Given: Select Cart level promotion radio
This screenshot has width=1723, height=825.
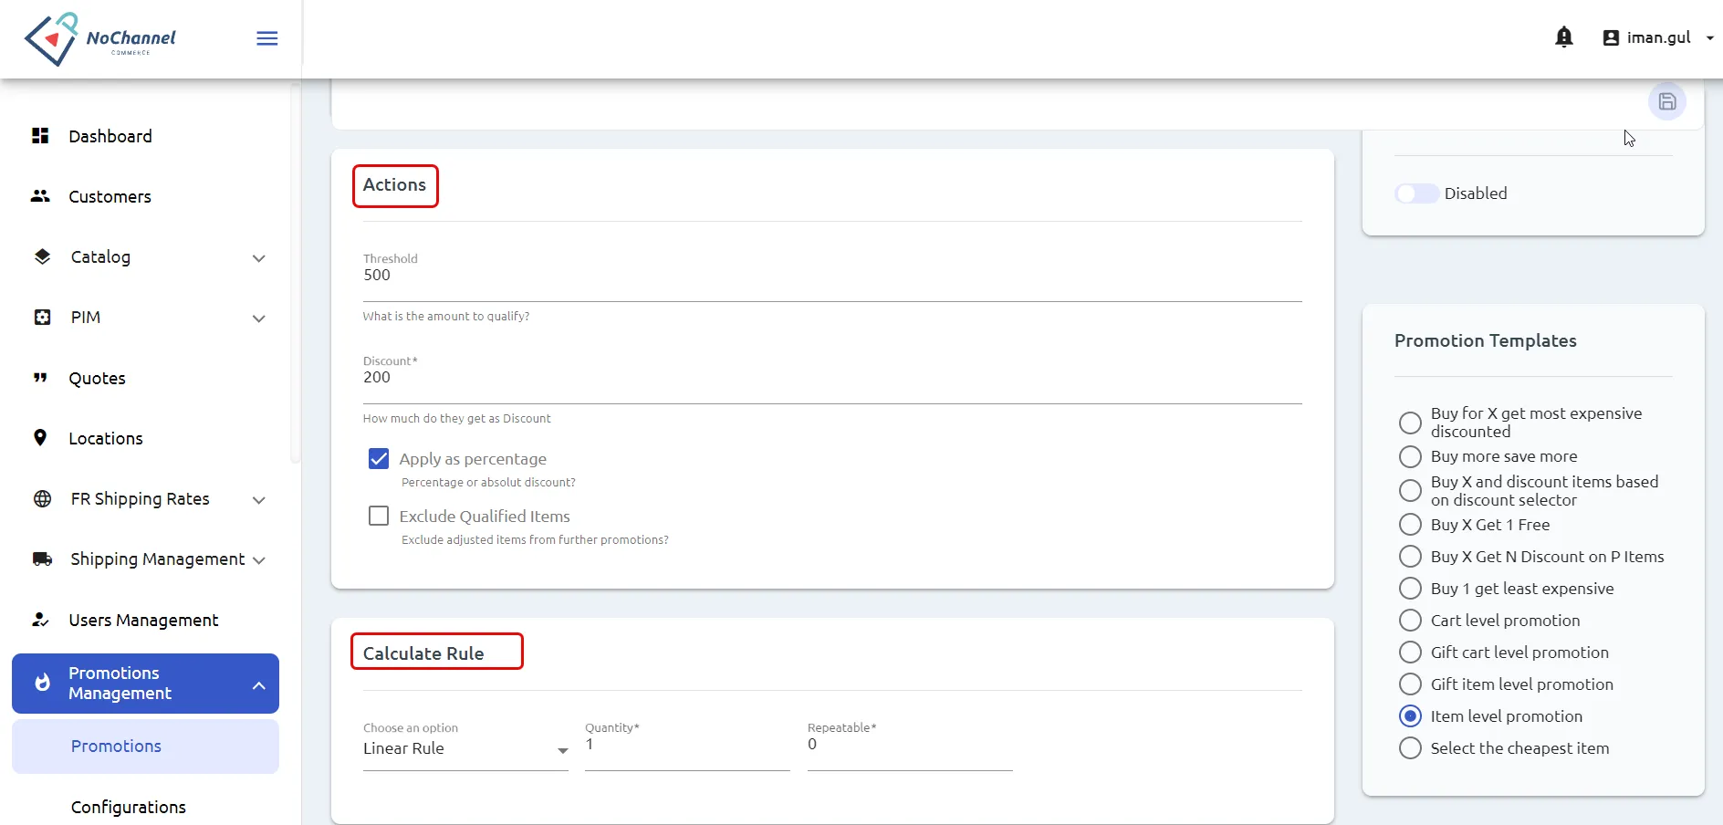Looking at the screenshot, I should tap(1410, 621).
